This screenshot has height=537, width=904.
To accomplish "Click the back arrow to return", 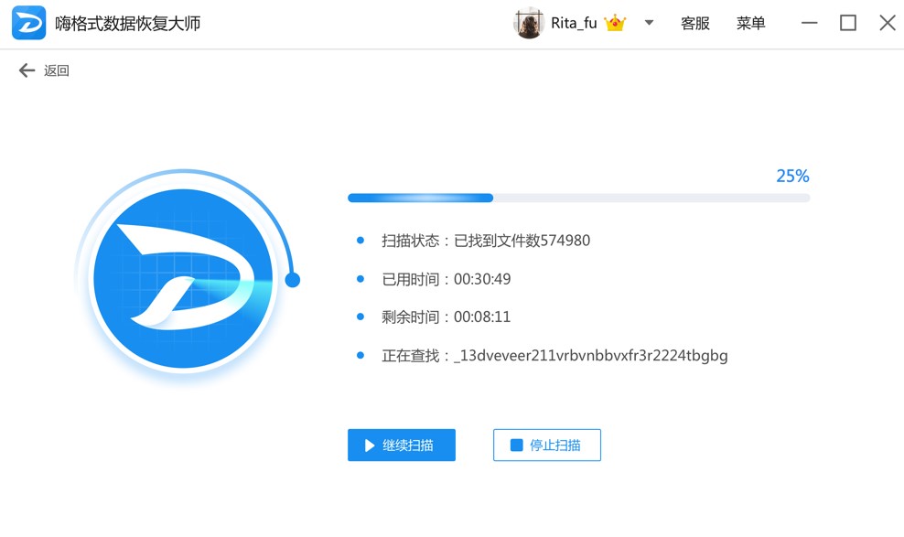I will click(26, 70).
